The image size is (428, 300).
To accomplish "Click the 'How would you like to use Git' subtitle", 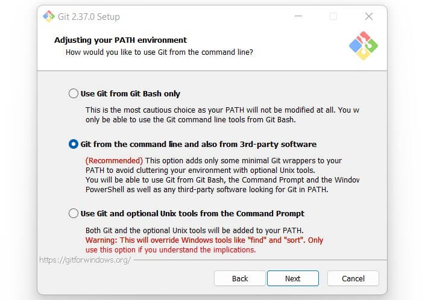I will pyautogui.click(x=159, y=52).
